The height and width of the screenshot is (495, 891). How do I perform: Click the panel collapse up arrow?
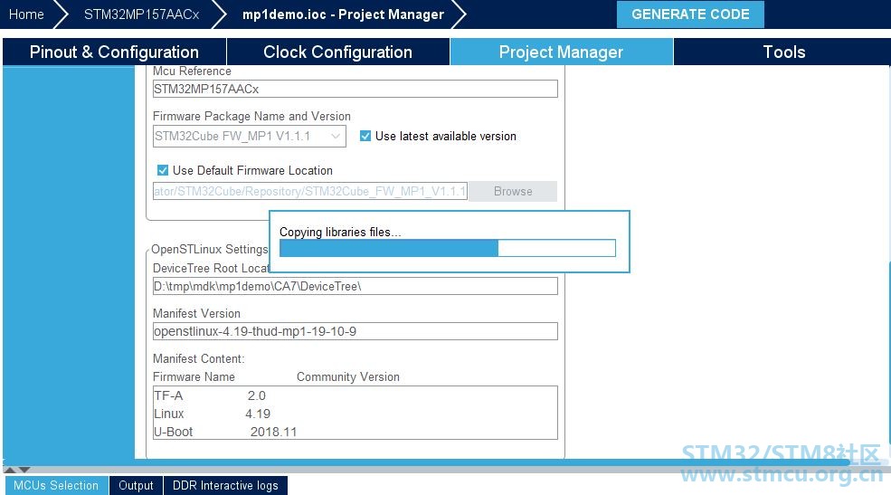pos(10,470)
